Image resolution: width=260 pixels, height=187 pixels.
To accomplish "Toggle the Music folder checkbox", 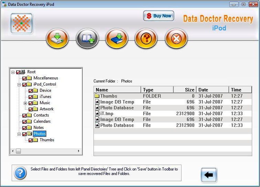I will click(31, 103).
